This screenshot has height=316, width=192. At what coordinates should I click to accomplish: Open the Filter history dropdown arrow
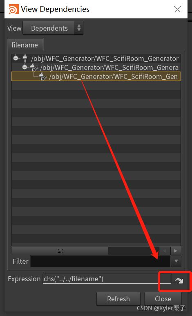(x=176, y=261)
